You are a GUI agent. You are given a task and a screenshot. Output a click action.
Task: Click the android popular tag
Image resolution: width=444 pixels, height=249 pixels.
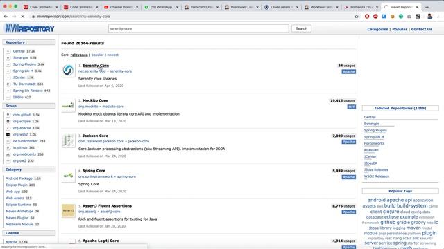coord(376,200)
